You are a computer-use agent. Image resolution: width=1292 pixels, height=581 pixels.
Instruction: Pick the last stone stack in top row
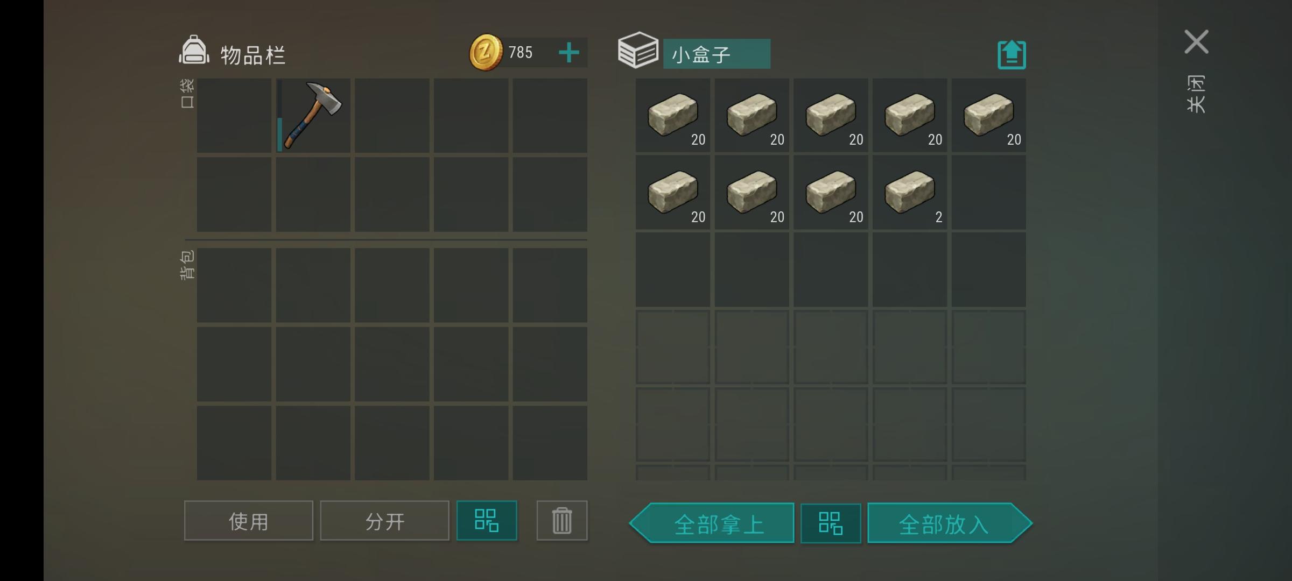[x=989, y=115]
